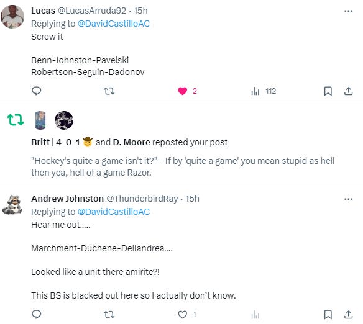
Task: View analytics showing 112 views
Action: point(264,91)
